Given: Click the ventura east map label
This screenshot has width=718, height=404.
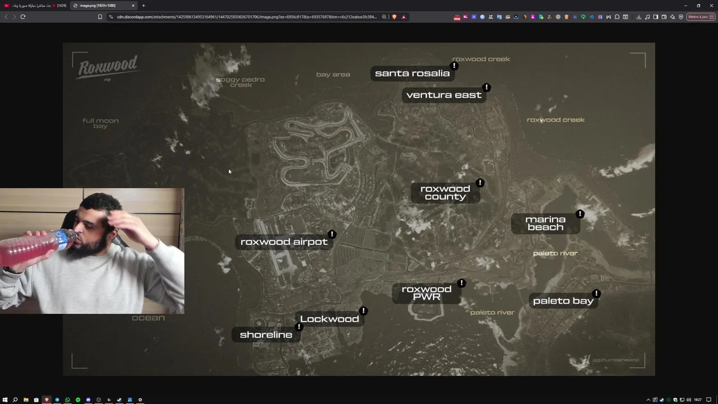Looking at the screenshot, I should point(444,95).
